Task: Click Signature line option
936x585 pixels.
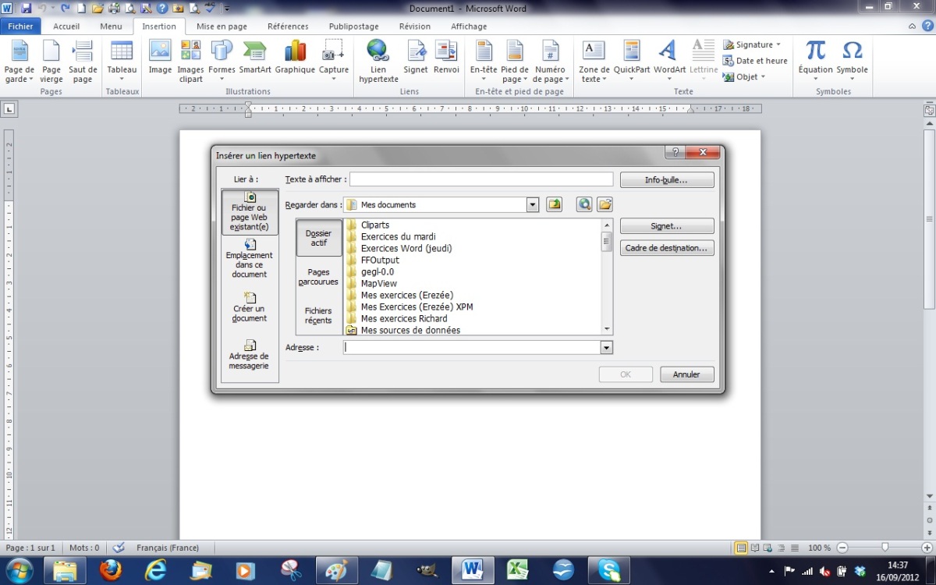Action: coord(752,44)
